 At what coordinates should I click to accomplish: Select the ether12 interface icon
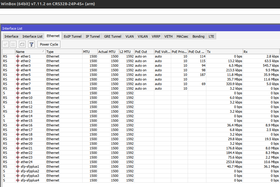(18, 107)
